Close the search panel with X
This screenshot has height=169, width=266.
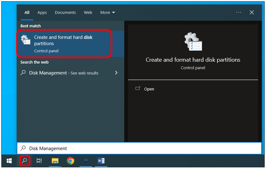click(x=252, y=12)
